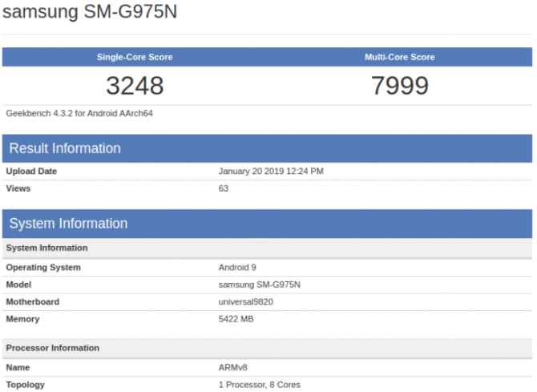Select the Topology label
Image resolution: width=537 pixels, height=392 pixels.
pyautogui.click(x=26, y=385)
